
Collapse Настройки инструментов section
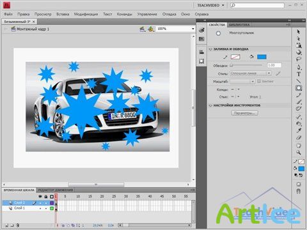click(x=210, y=105)
